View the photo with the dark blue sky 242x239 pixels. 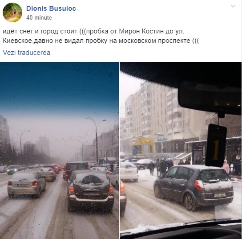[59, 151]
